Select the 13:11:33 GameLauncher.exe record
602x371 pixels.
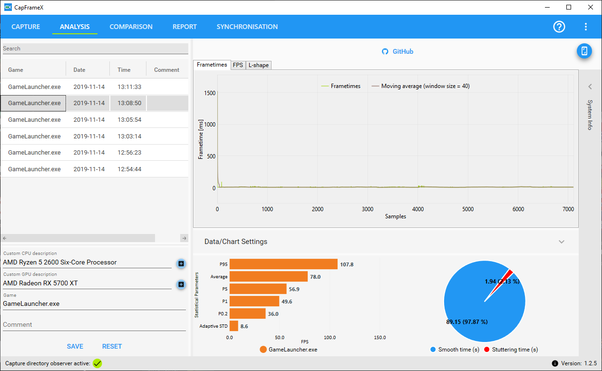pyautogui.click(x=94, y=87)
